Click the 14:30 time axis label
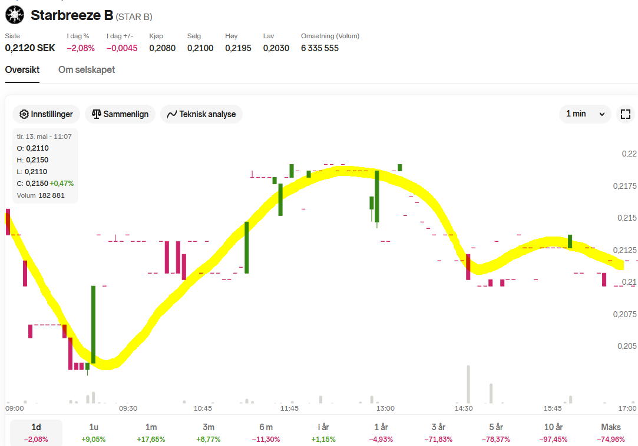Screen dimensions: 638x446 (464, 408)
